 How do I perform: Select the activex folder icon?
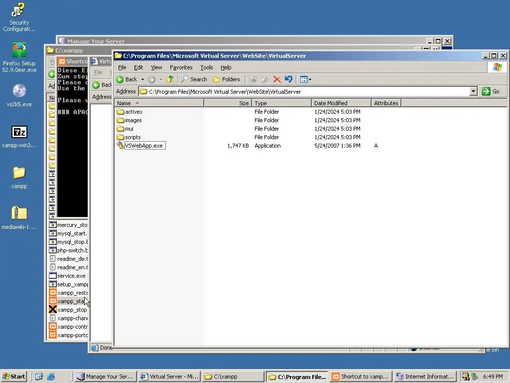121,112
